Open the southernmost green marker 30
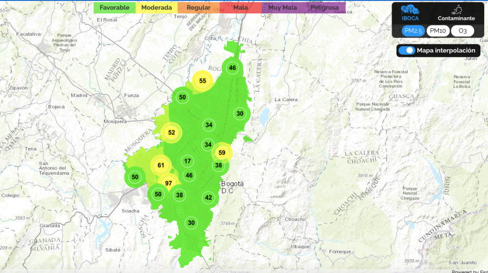 (x=191, y=223)
